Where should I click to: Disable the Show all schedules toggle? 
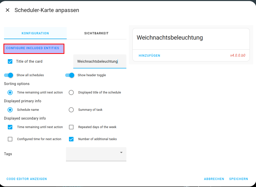[9, 75]
